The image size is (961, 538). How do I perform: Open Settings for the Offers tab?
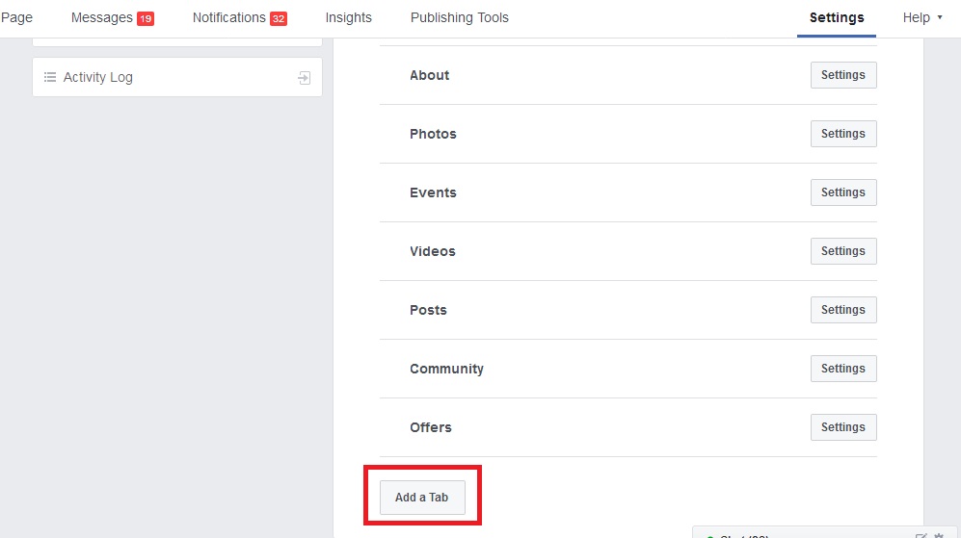(843, 427)
